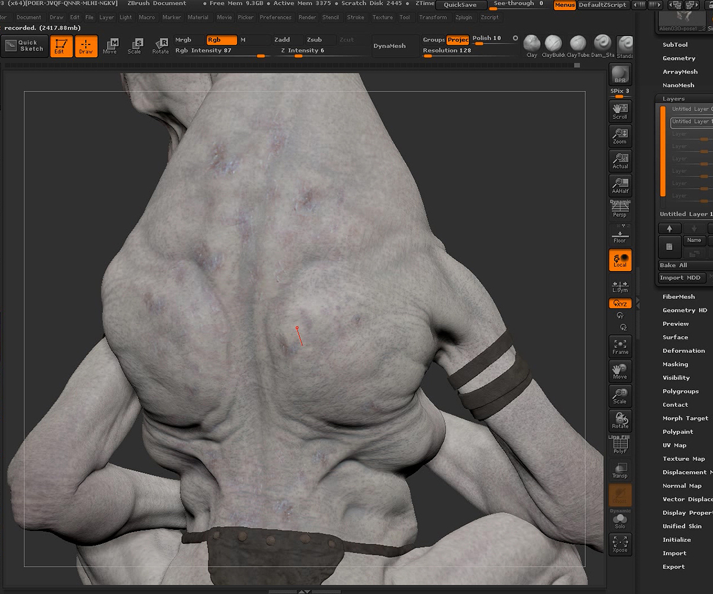
Task: Open the Material menu
Action: 198,17
